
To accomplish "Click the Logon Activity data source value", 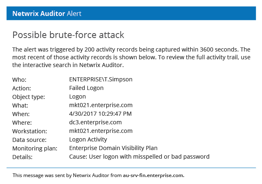I will click(88, 139).
